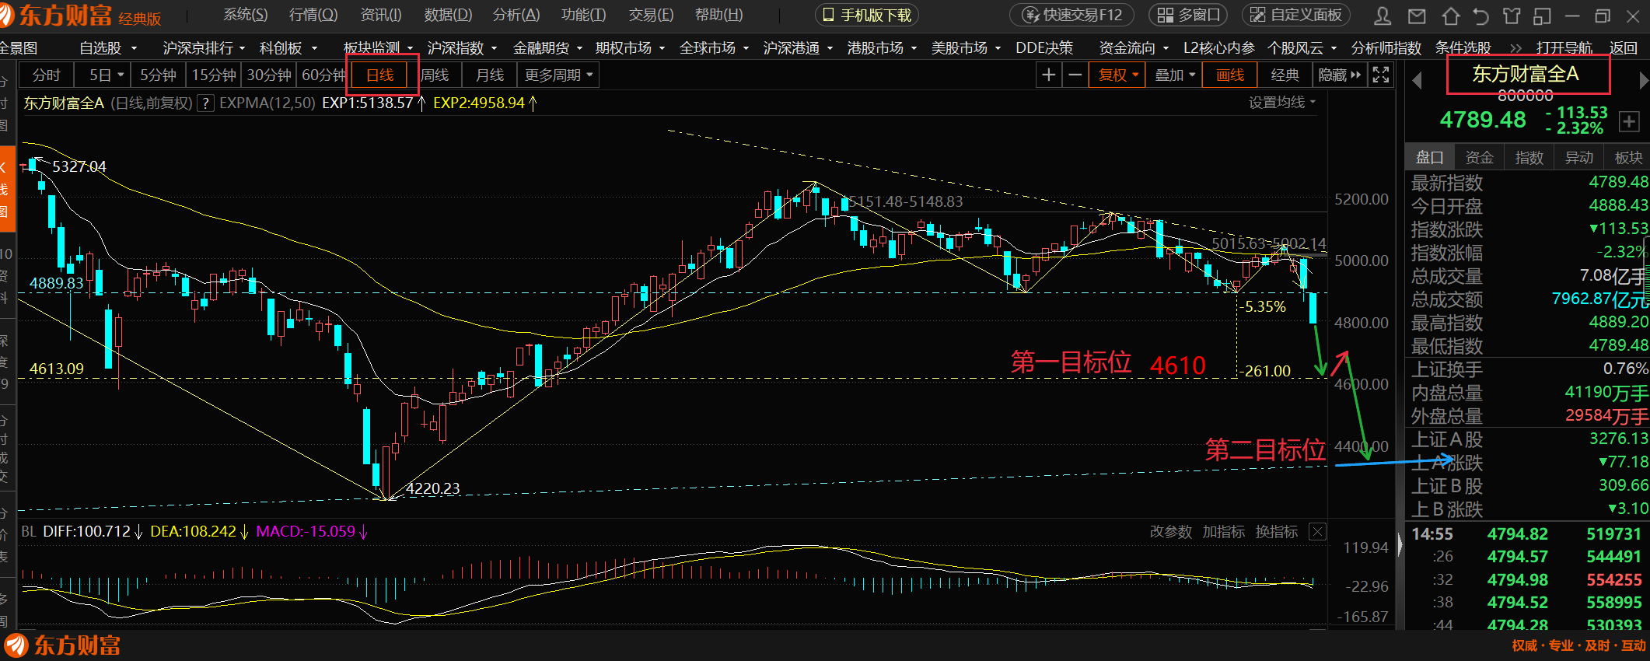
Task: Open the user account icon
Action: (x=1383, y=16)
